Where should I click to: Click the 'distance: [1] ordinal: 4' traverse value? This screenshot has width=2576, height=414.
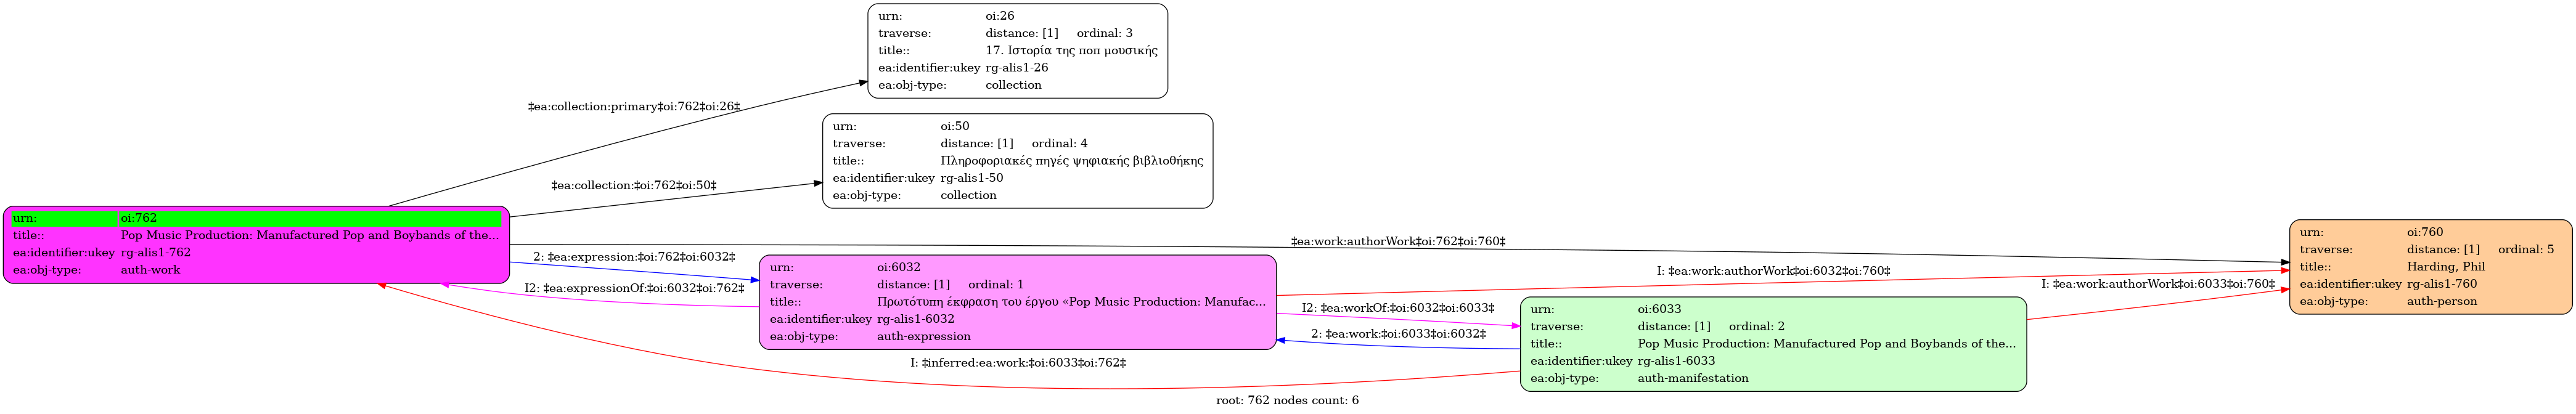pyautogui.click(x=1014, y=143)
